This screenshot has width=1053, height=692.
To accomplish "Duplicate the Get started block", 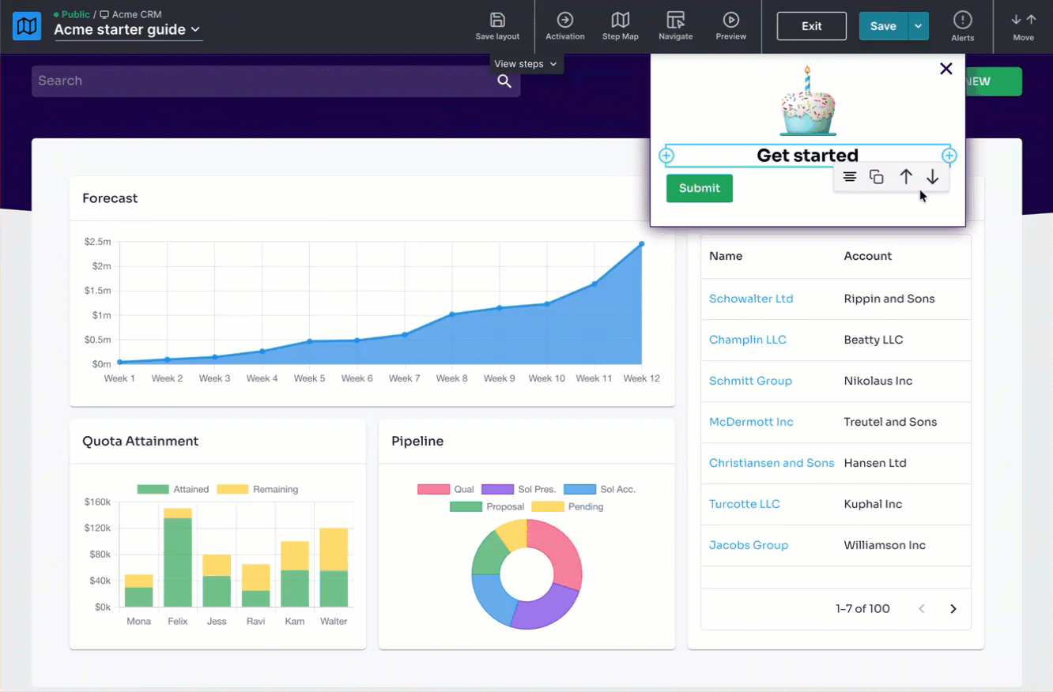I will coord(877,177).
